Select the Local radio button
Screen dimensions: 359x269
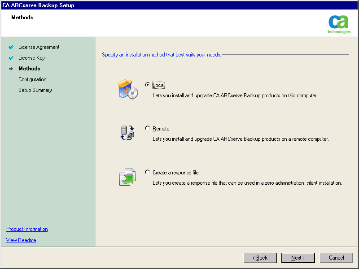[147, 84]
